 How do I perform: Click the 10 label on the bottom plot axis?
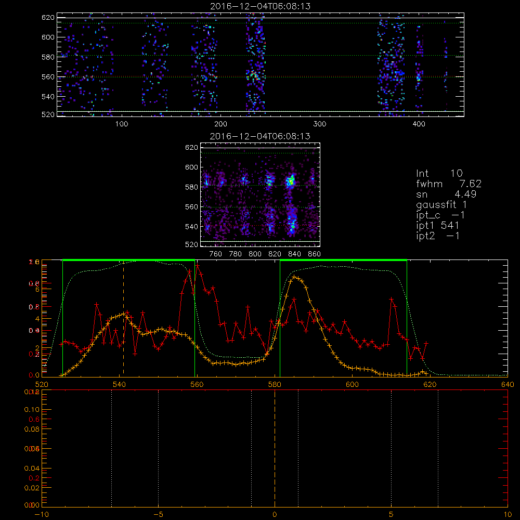pyautogui.click(x=508, y=515)
